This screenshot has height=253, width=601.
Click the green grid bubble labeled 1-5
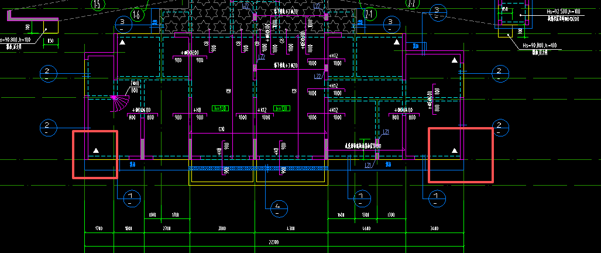click(98, 4)
